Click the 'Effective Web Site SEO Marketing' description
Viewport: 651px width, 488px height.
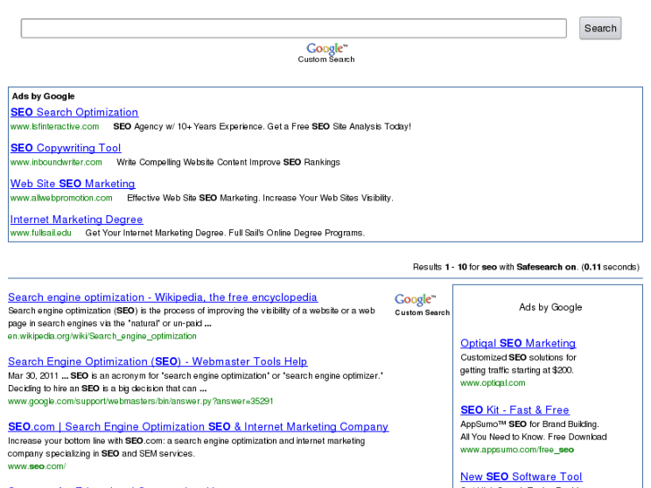(x=261, y=198)
